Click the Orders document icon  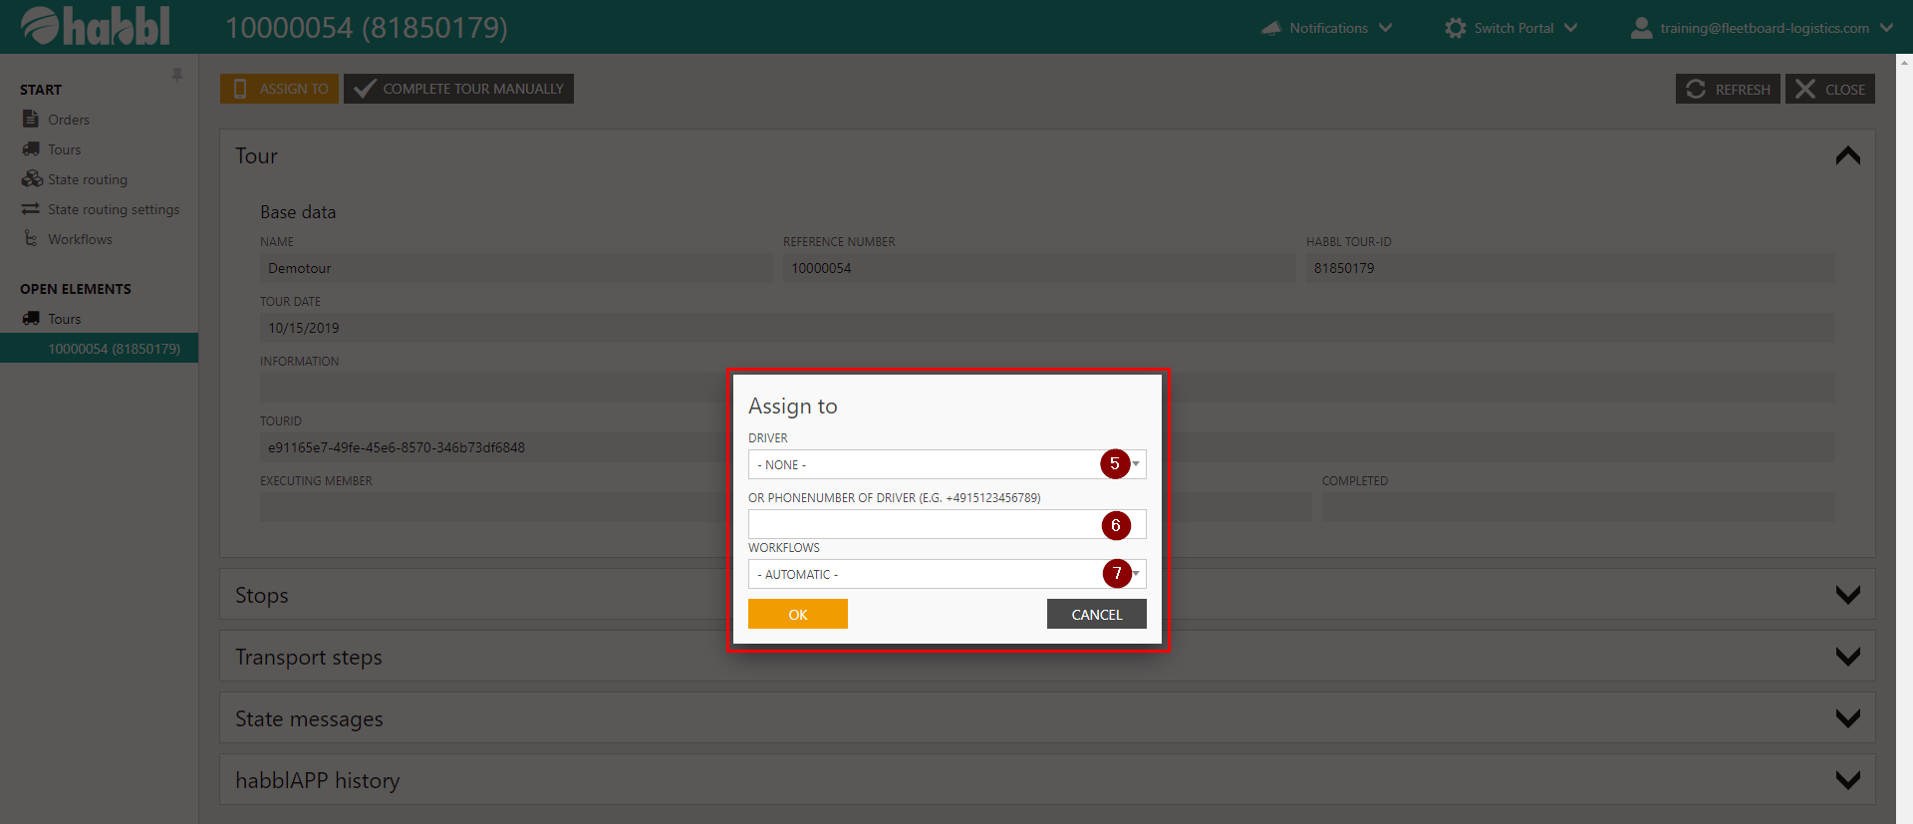tap(31, 120)
